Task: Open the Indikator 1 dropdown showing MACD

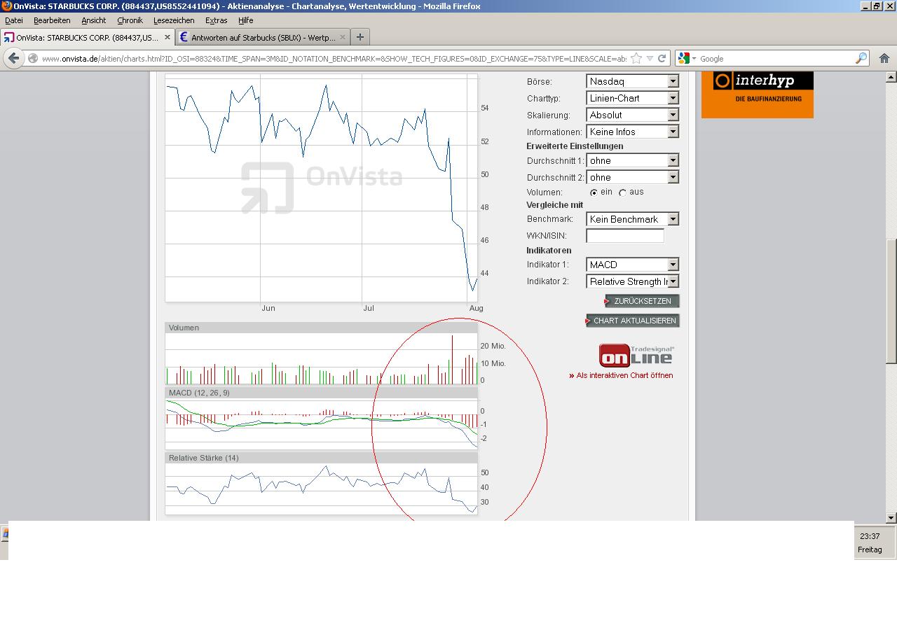Action: point(632,265)
